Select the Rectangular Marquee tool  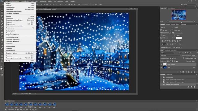click(2, 13)
